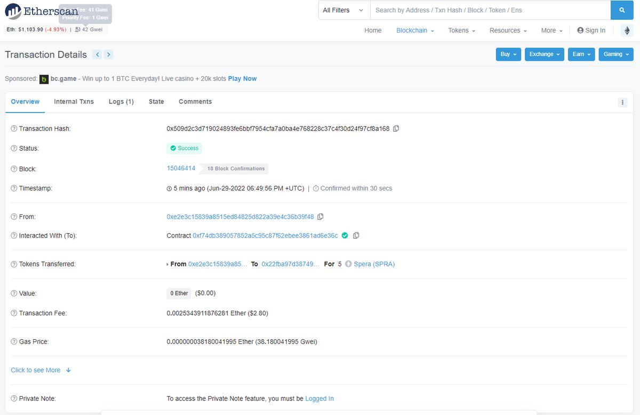Click help icon beside Tokens Transferred
The width and height of the screenshot is (640, 415).
pyautogui.click(x=14, y=264)
